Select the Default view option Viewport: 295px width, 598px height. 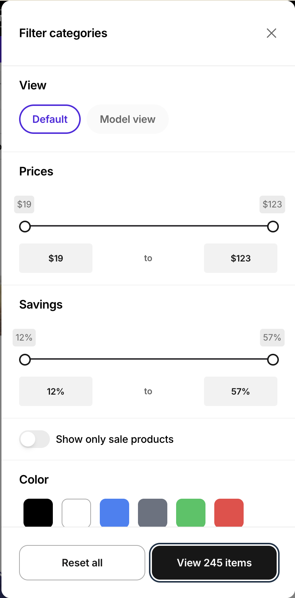pyautogui.click(x=50, y=119)
